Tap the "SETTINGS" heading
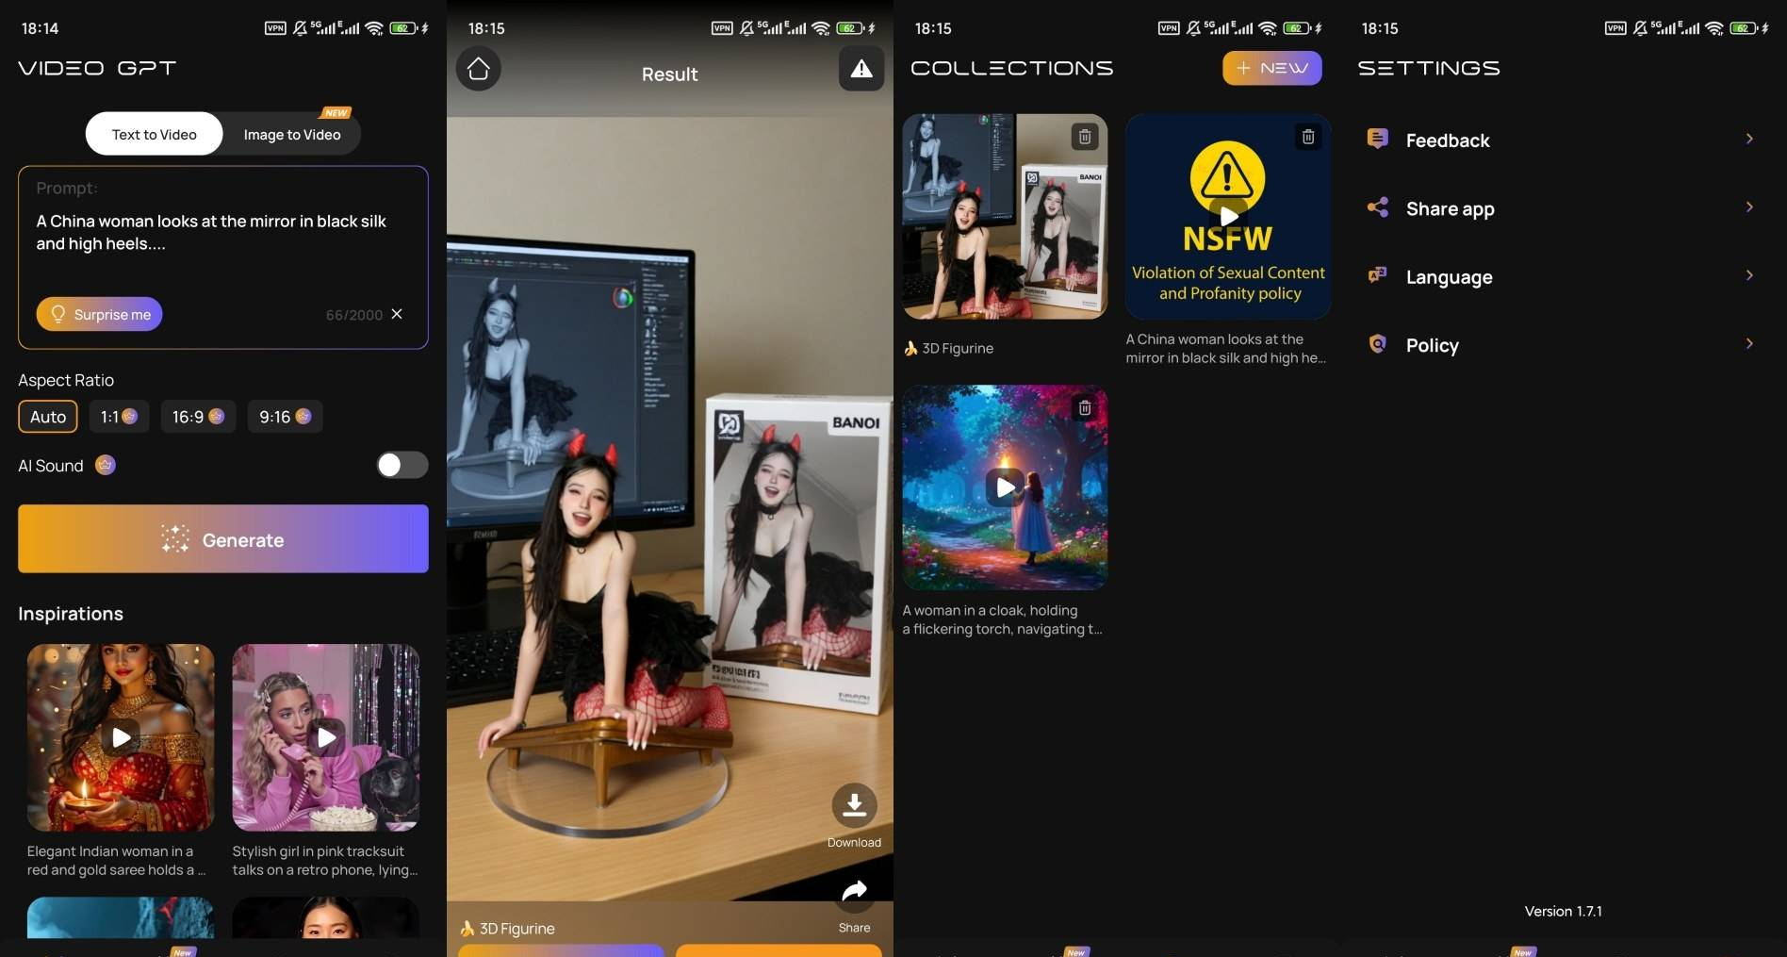The height and width of the screenshot is (957, 1787). click(1429, 68)
